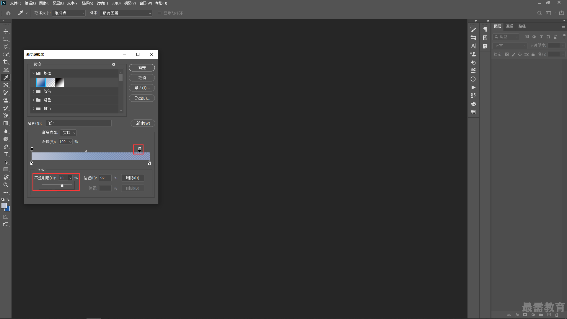This screenshot has height=319, width=567.
Task: Select the Eyedropper tool in toolbox
Action: point(6,77)
